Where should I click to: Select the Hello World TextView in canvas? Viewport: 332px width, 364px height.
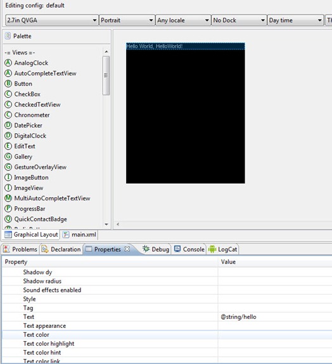(186, 46)
